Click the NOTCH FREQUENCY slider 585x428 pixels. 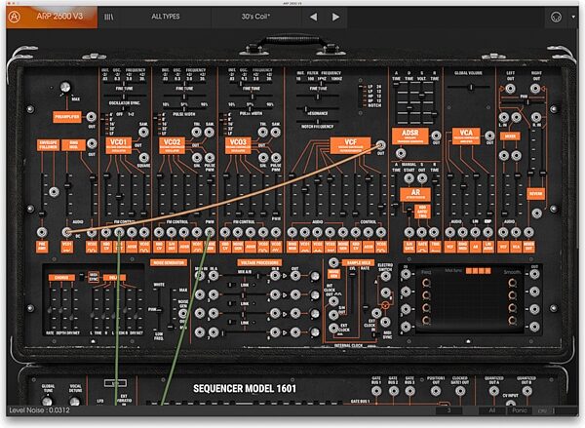(318, 122)
